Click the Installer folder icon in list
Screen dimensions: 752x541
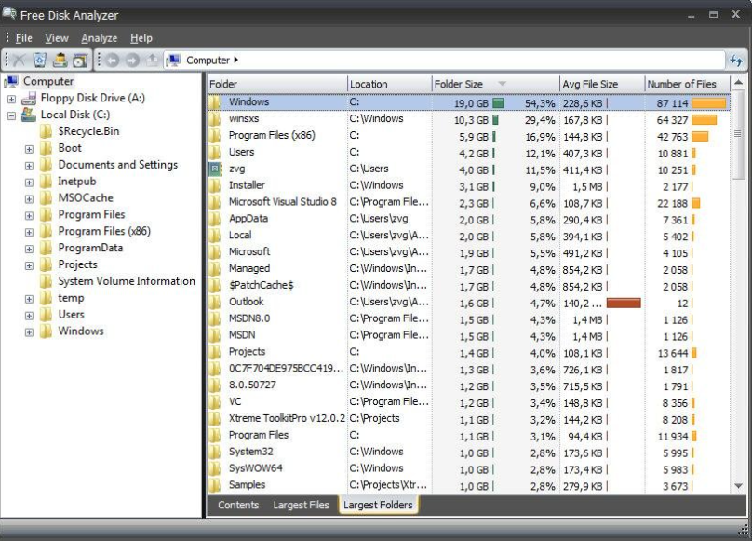(215, 185)
